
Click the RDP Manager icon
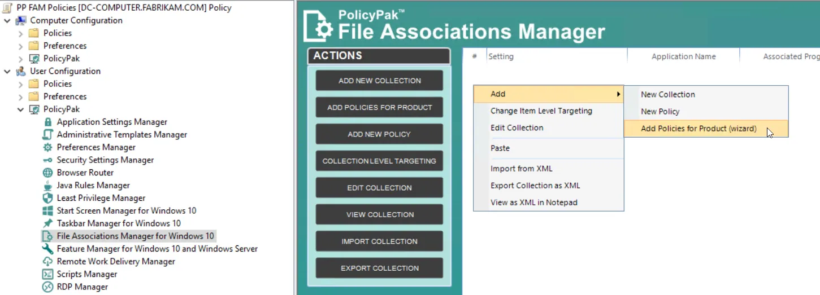pyautogui.click(x=47, y=287)
